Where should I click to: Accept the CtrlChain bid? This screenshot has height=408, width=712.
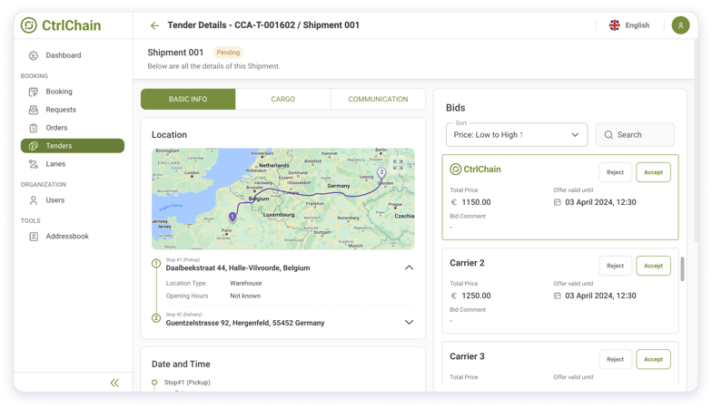[653, 172]
